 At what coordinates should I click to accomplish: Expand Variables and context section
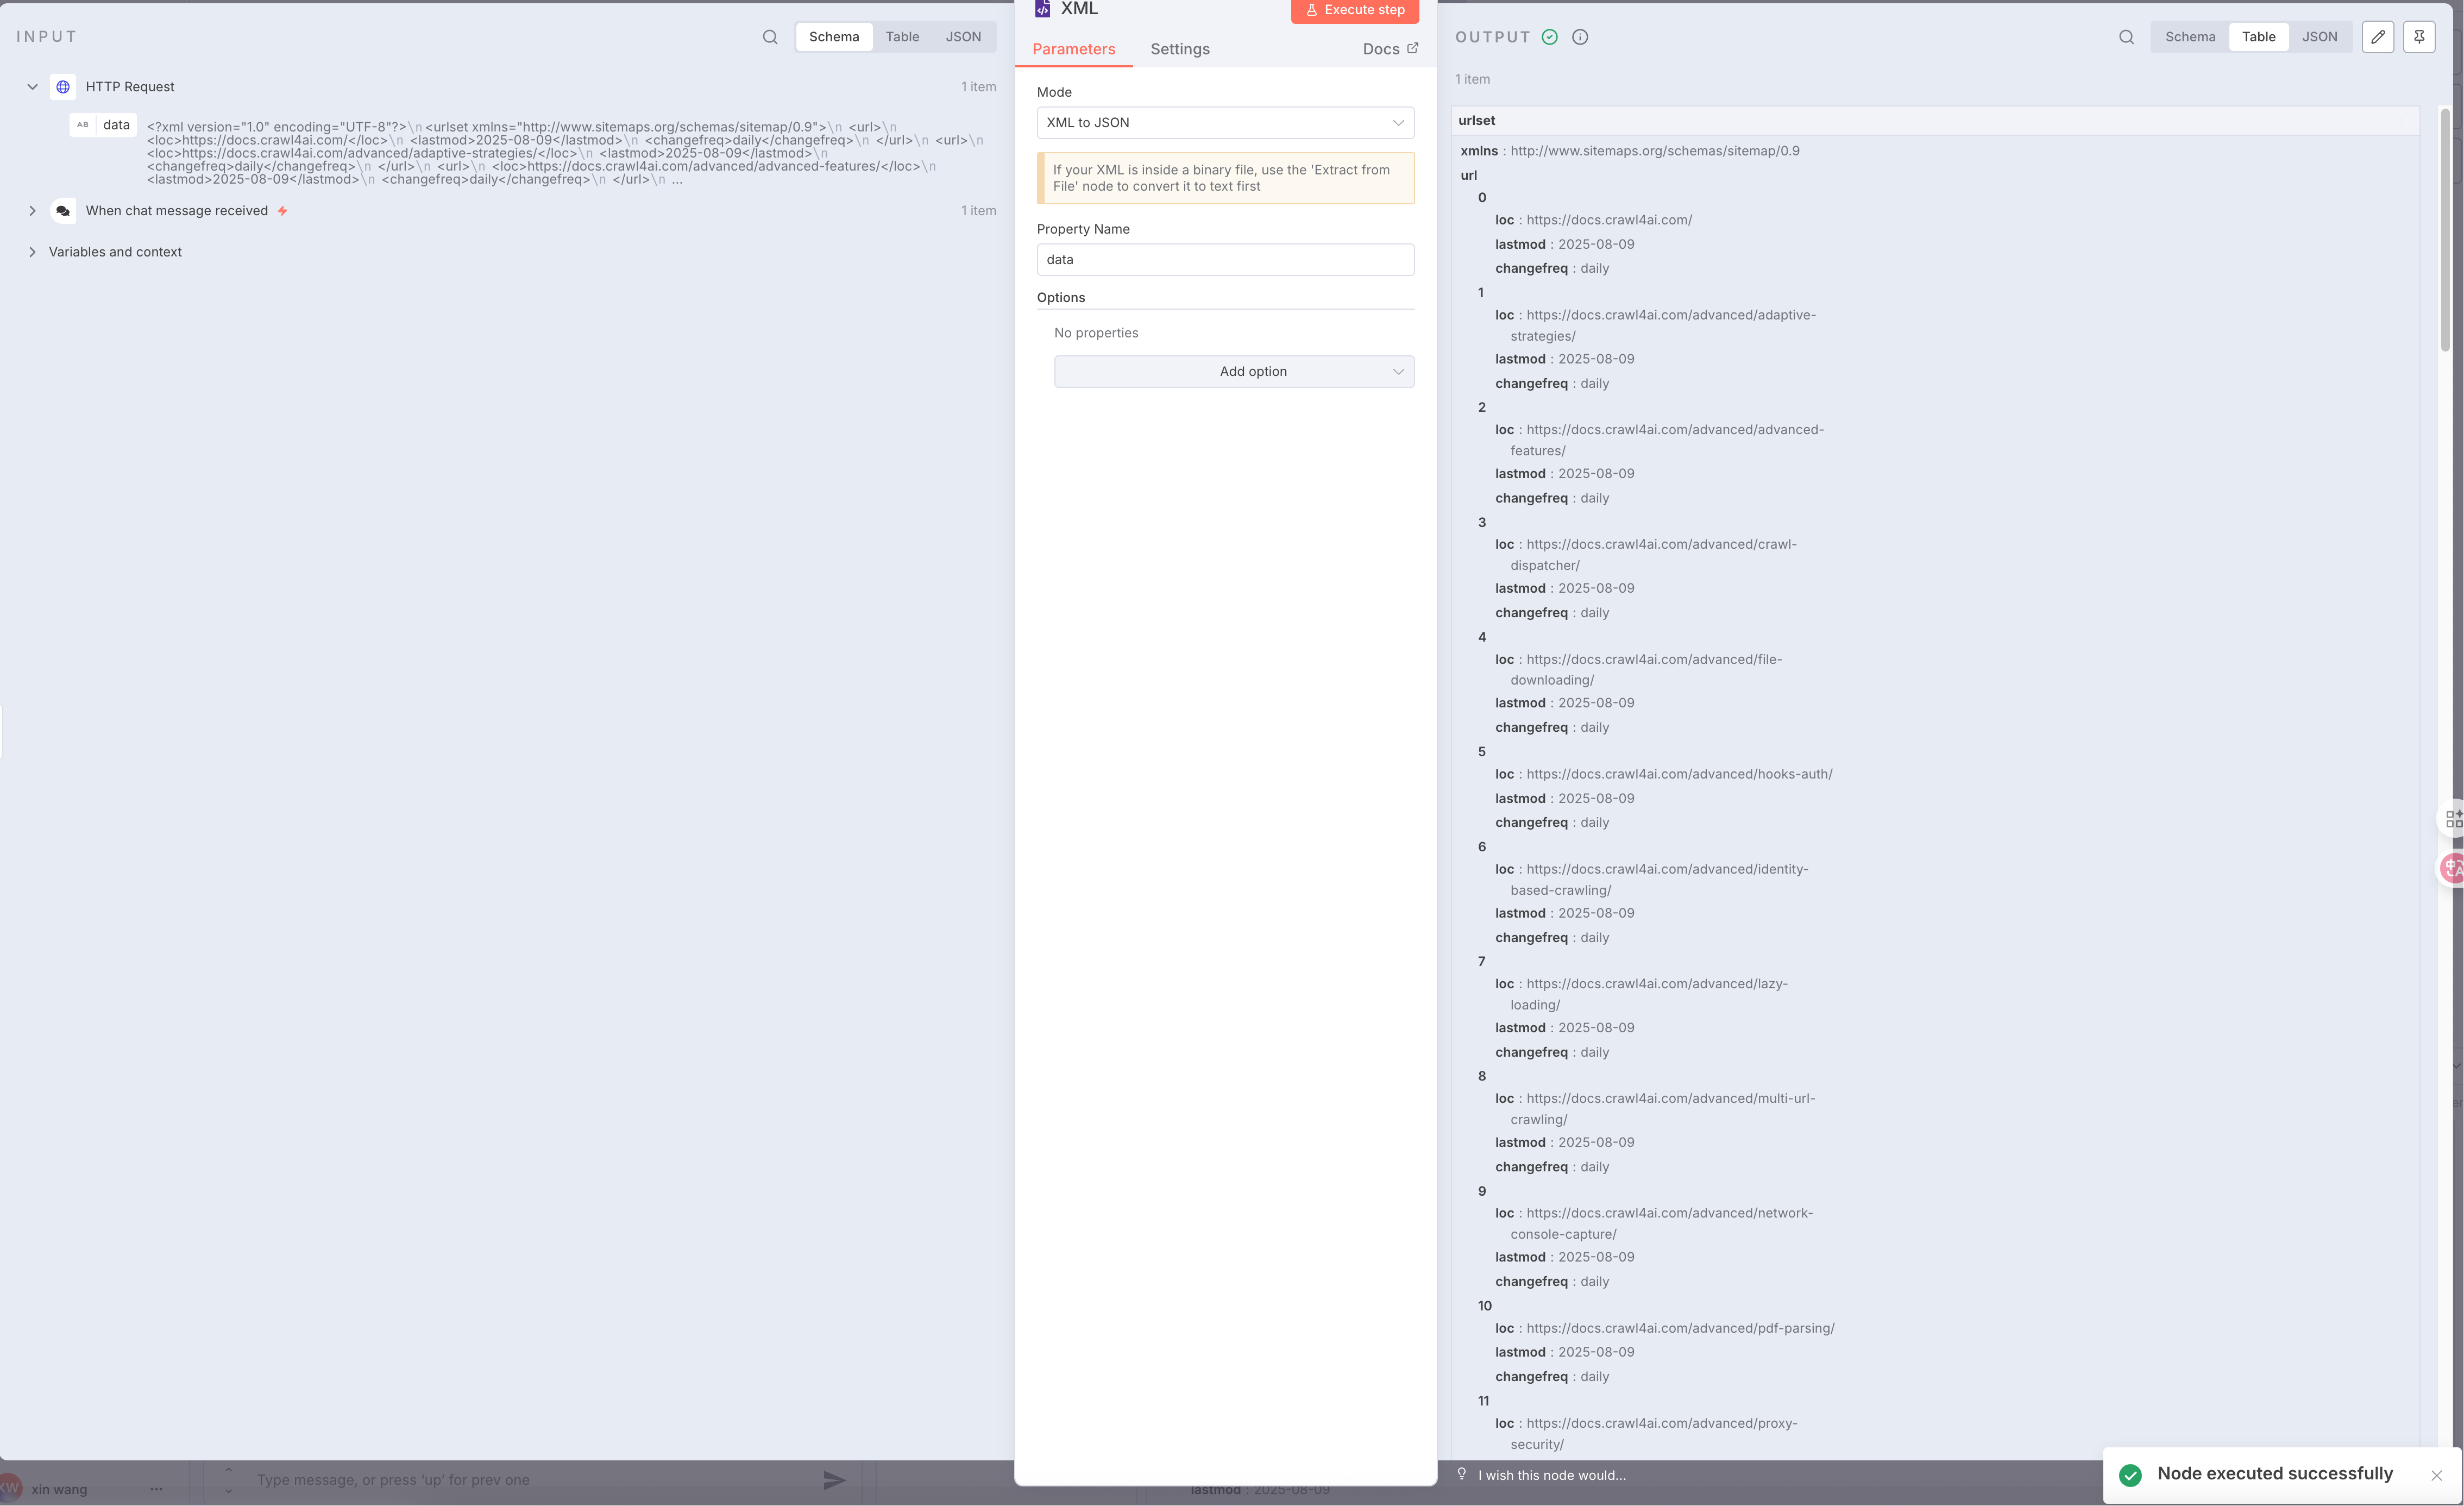(x=32, y=252)
